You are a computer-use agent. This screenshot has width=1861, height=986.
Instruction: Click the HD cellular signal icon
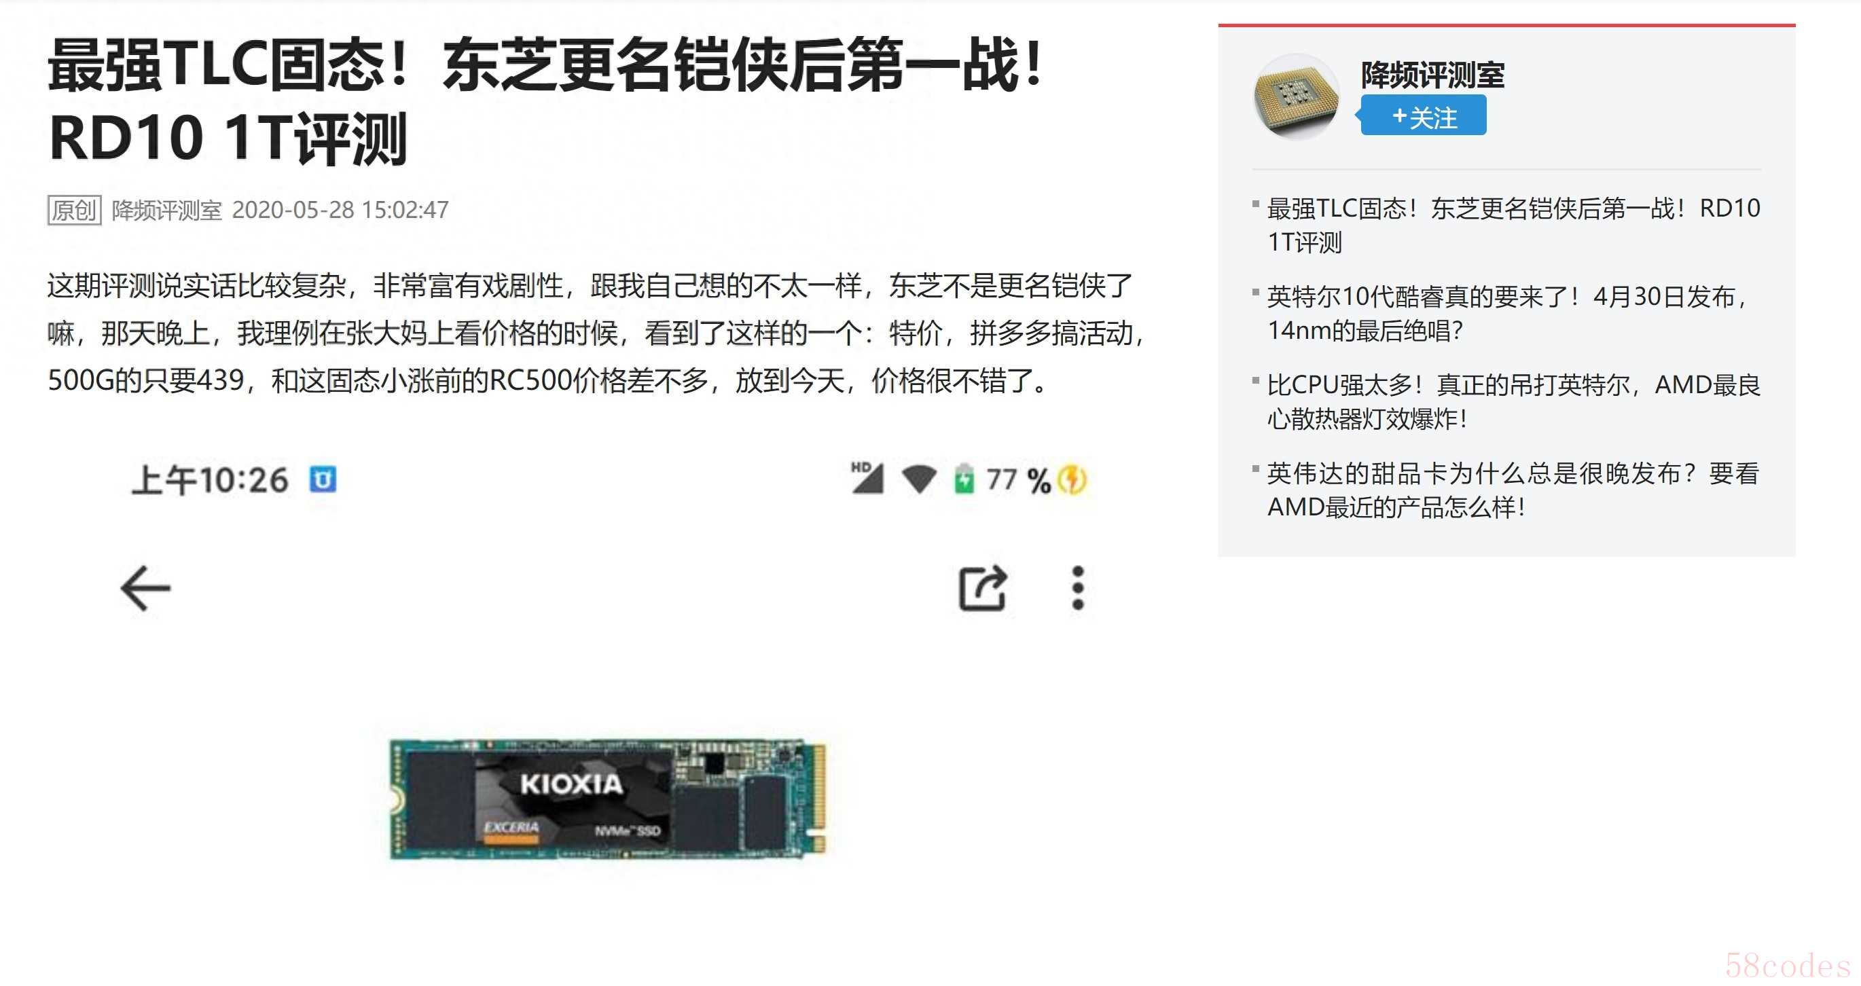point(867,477)
